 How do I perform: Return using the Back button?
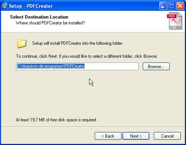click(x=108, y=136)
